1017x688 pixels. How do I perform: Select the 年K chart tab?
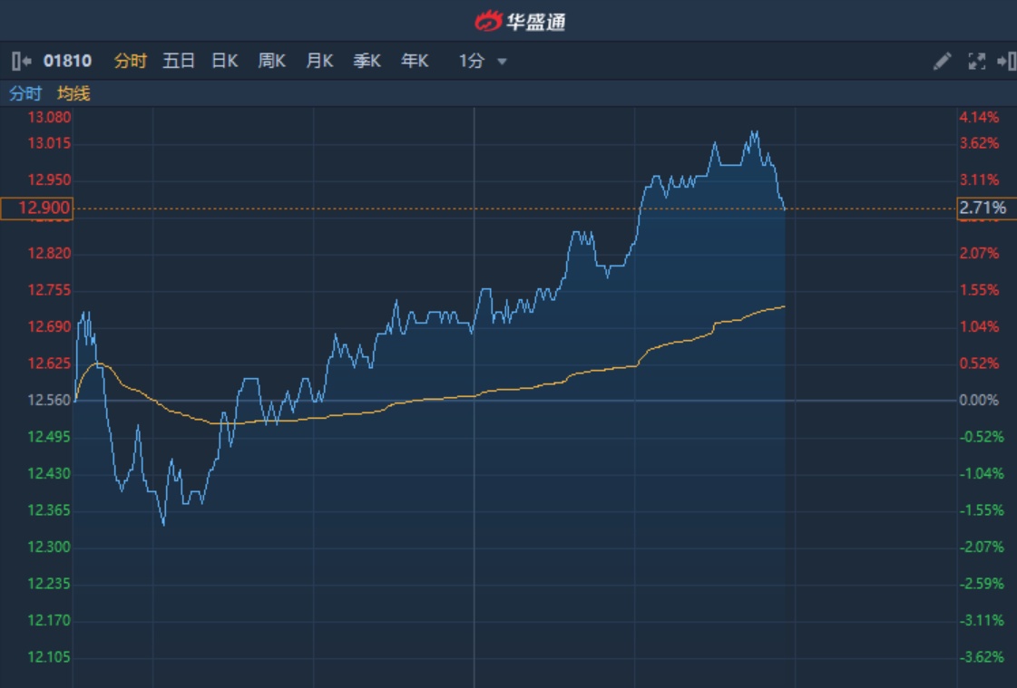click(x=415, y=62)
